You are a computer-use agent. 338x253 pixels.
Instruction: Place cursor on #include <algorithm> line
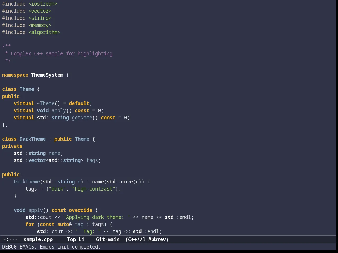pos(31,32)
